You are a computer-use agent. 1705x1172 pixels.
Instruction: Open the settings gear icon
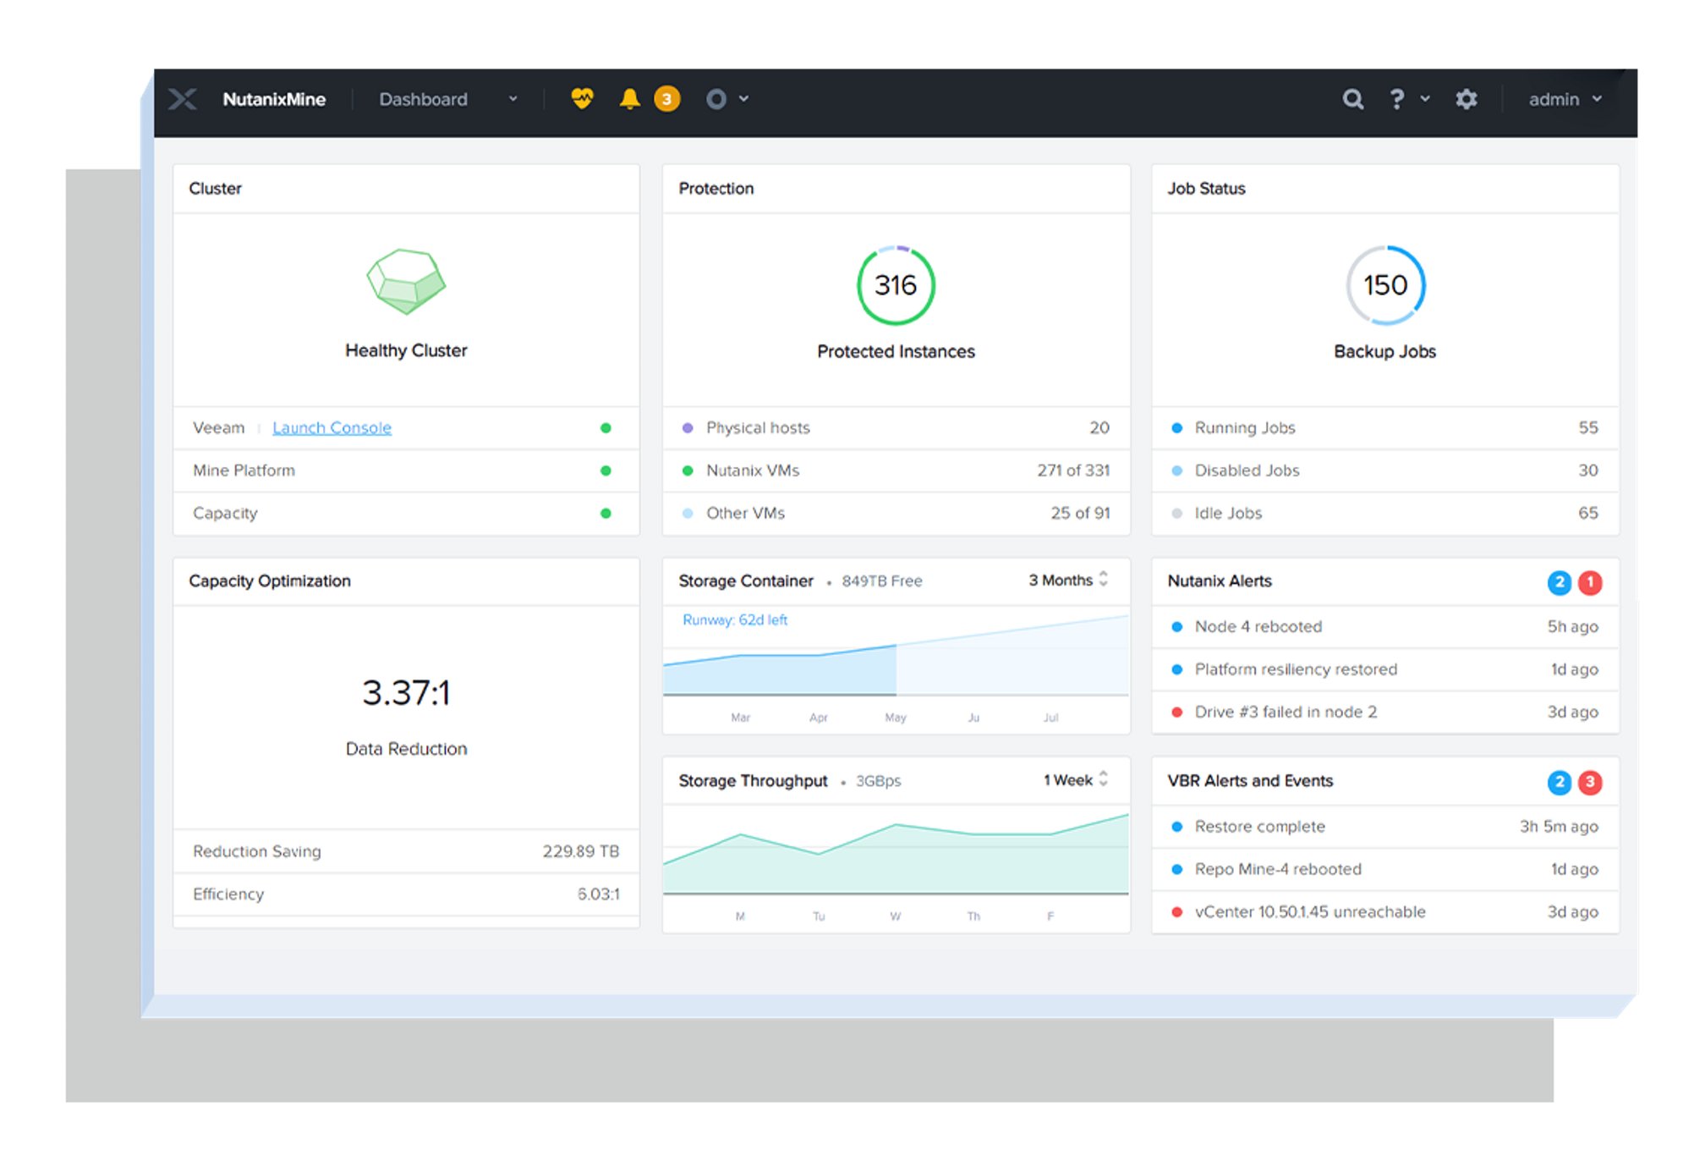coord(1466,99)
